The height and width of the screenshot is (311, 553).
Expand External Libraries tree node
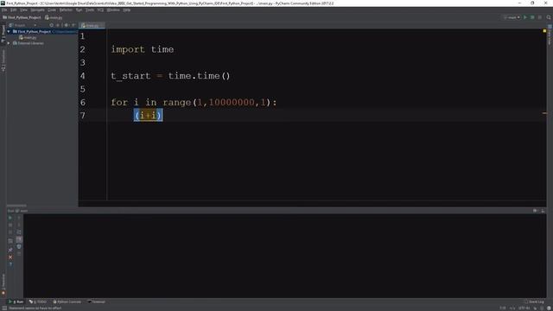tap(9, 43)
